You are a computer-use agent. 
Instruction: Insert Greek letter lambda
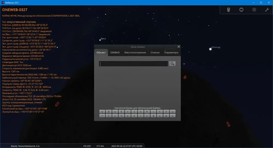[166, 112]
